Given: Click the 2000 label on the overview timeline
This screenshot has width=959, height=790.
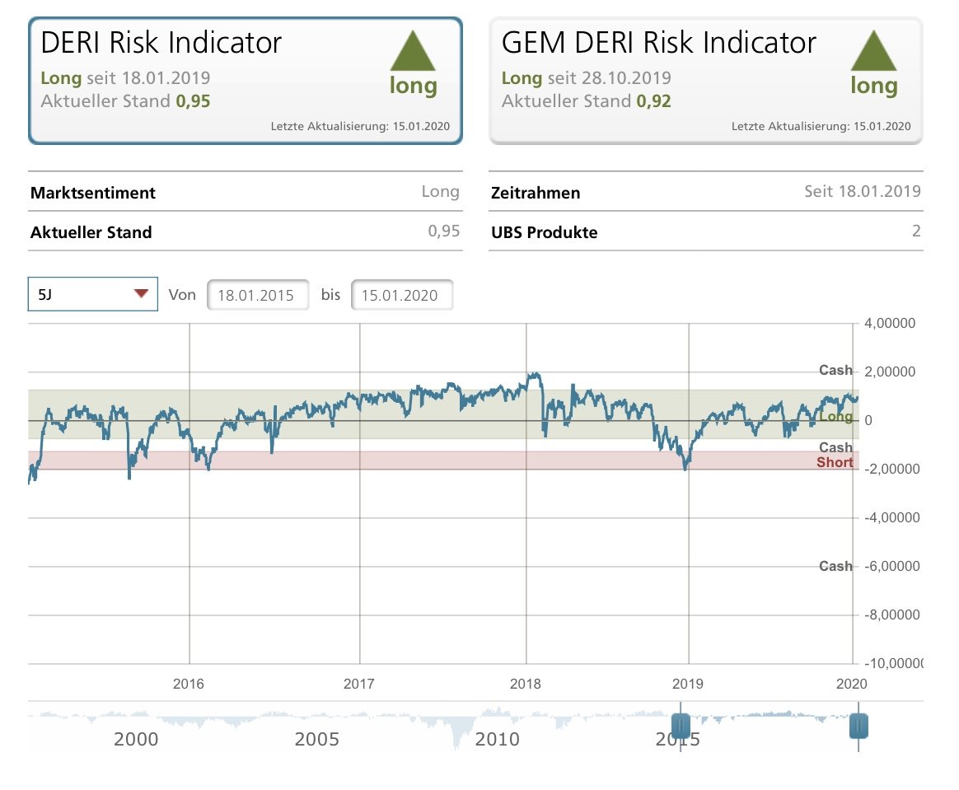Looking at the screenshot, I should (137, 739).
